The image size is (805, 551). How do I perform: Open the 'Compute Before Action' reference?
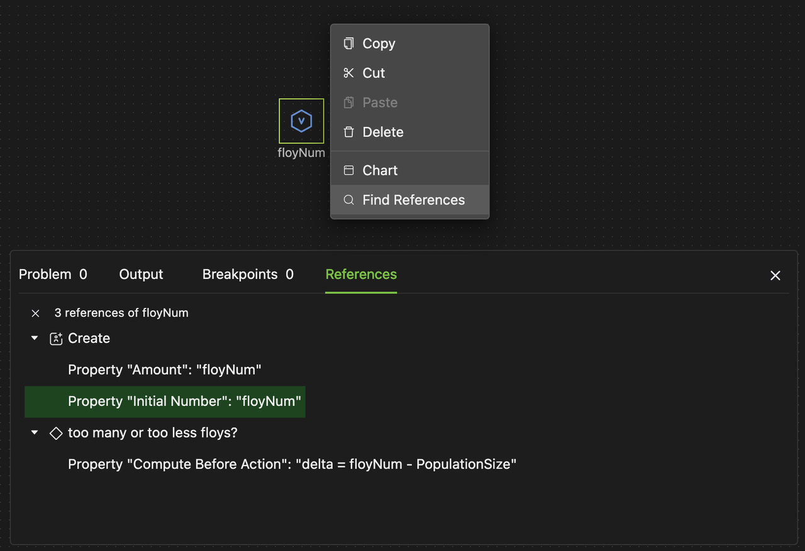pyautogui.click(x=291, y=464)
